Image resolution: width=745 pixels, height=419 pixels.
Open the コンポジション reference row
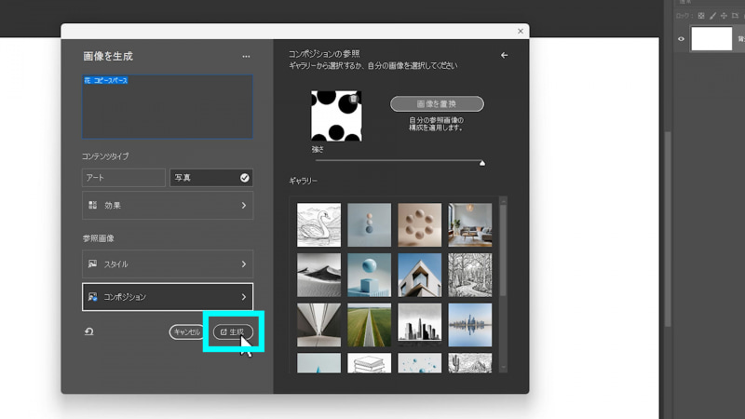pos(168,297)
